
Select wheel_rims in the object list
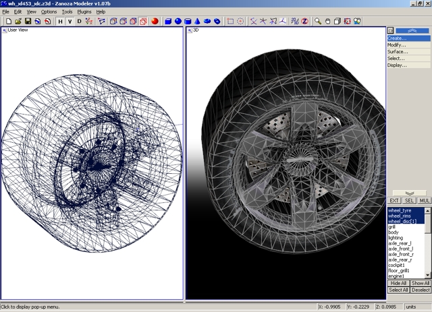pyautogui.click(x=400, y=216)
